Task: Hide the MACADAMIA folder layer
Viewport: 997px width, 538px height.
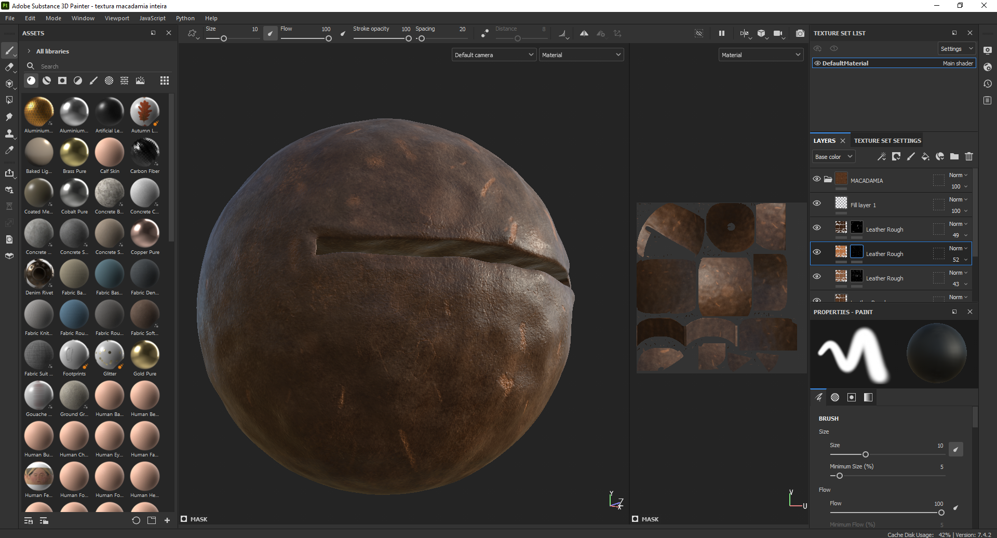Action: pyautogui.click(x=817, y=179)
